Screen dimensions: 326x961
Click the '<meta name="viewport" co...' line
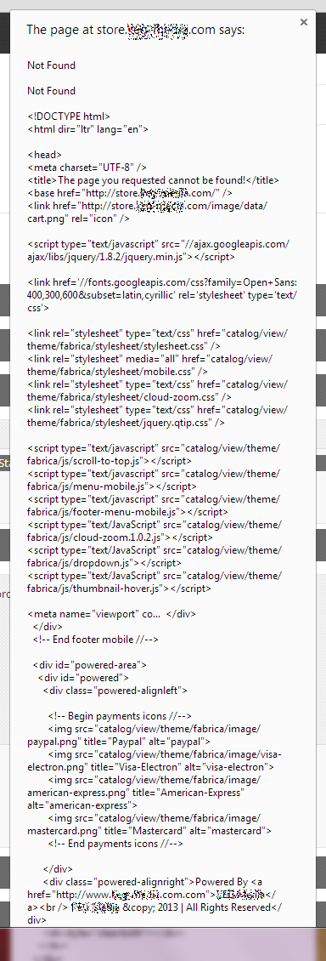pos(112,613)
